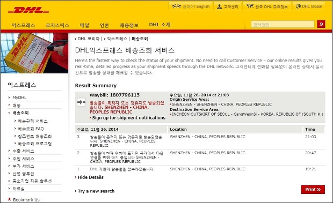Open the DHL Global link
The image size is (333, 203).
coord(312,6)
